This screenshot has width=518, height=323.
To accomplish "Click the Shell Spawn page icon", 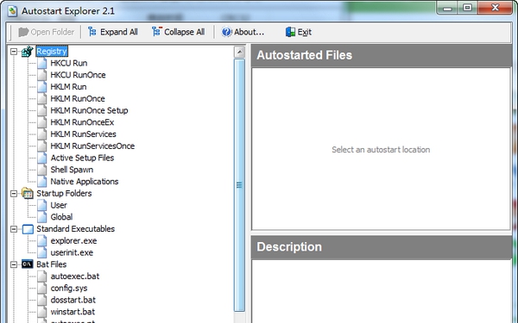I will [42, 170].
